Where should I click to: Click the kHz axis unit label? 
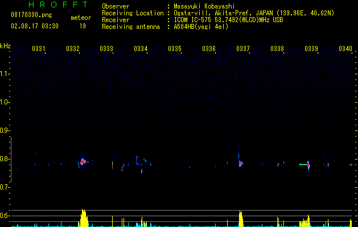coord(5,46)
